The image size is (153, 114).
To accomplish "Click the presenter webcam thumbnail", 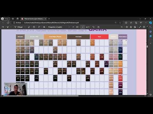I will [x=16, y=89].
